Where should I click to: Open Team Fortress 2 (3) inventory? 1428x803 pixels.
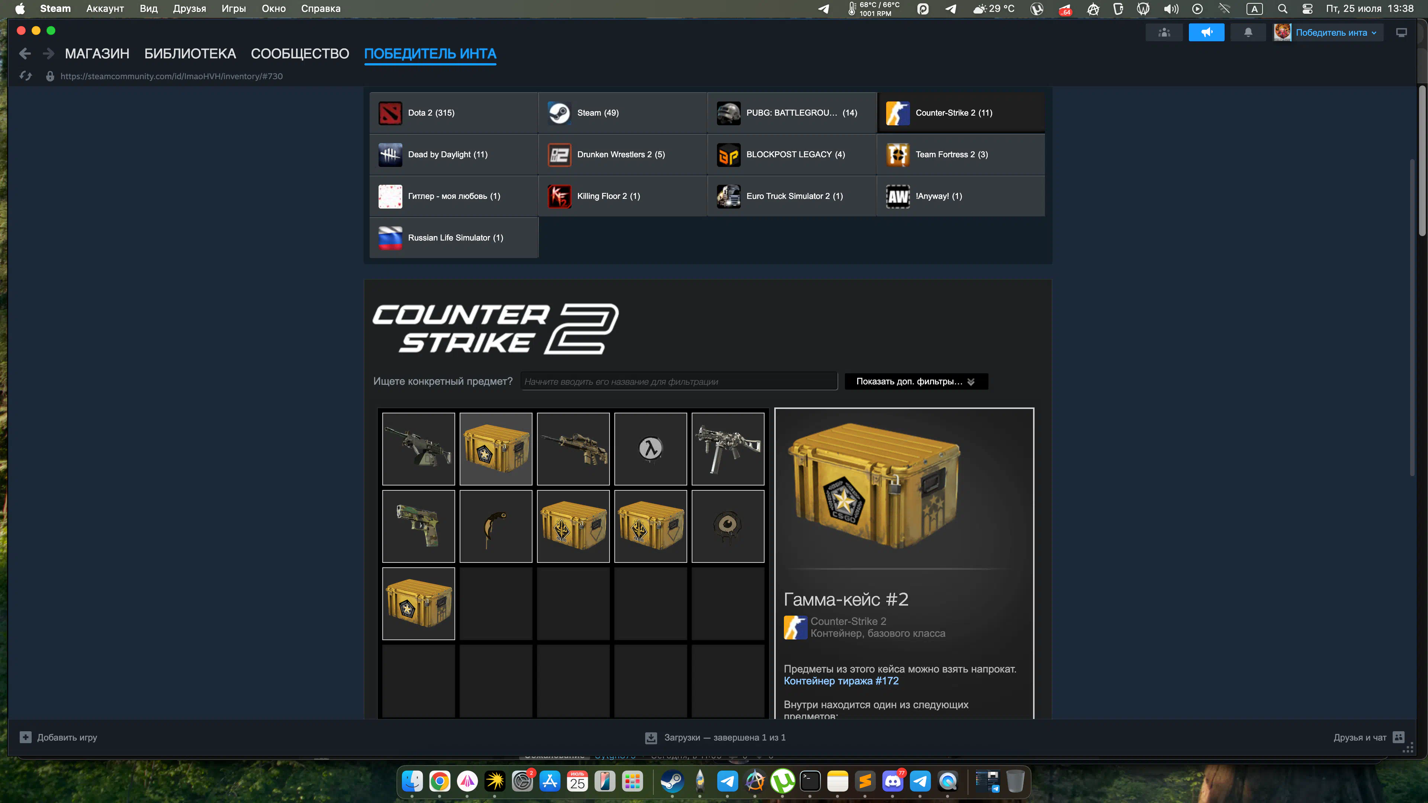(961, 155)
